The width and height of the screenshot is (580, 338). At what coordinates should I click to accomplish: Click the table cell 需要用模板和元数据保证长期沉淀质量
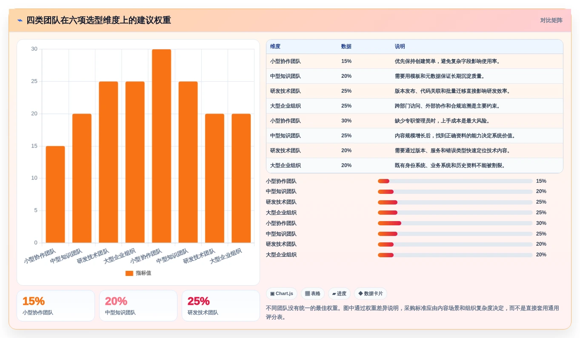coord(477,76)
